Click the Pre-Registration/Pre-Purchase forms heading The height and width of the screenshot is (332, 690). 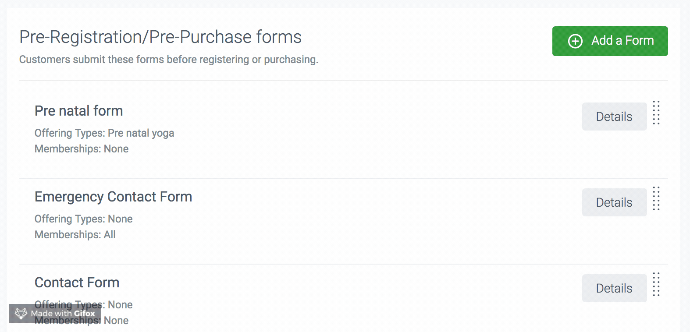coord(160,37)
